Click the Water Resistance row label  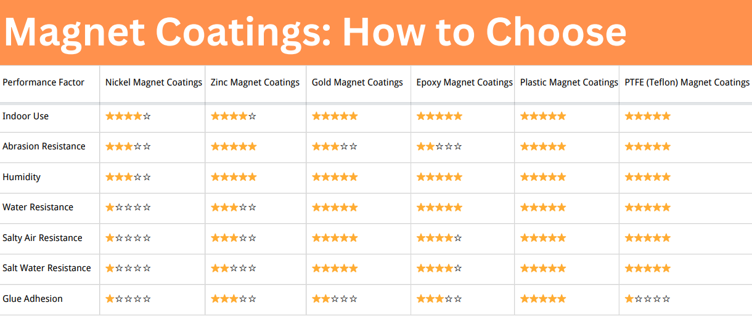(38, 207)
